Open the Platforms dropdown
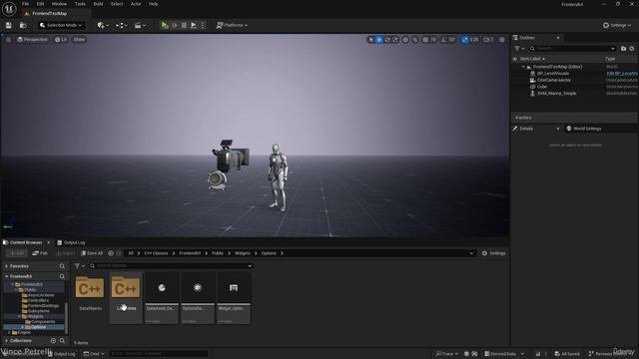The image size is (639, 359). click(232, 25)
